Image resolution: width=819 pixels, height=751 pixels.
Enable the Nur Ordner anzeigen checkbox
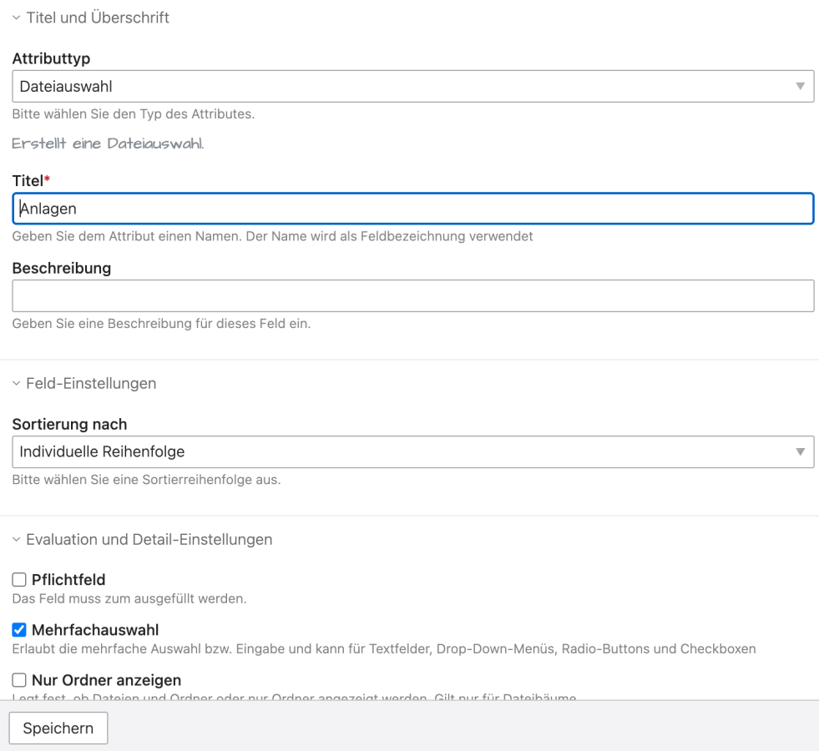pos(19,680)
